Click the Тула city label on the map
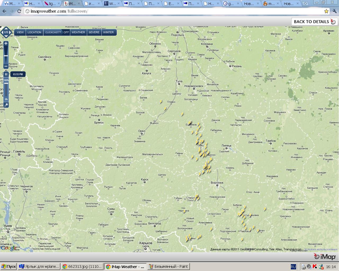This screenshot has width=339, height=271. click(x=179, y=81)
